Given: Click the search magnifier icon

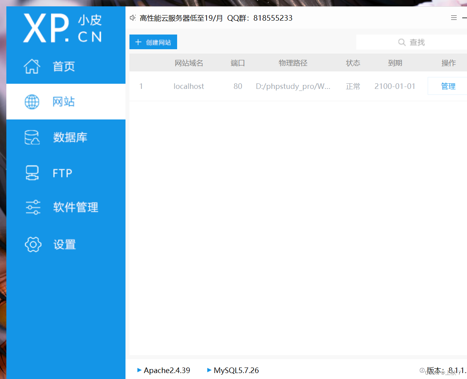Looking at the screenshot, I should click(402, 42).
